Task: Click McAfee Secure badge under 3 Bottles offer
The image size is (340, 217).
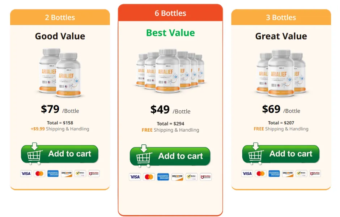Action: [315, 174]
